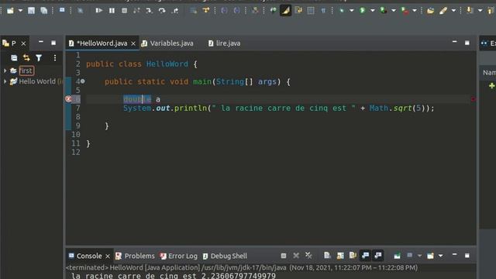
Task: Click Remove Launch X icon in Console
Action: coord(296,256)
